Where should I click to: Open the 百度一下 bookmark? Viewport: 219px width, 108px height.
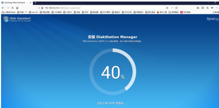pos(22,12)
